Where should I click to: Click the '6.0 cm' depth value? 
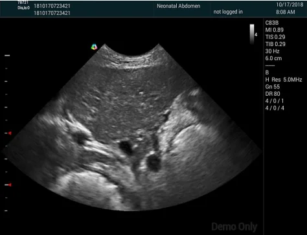(x=273, y=58)
